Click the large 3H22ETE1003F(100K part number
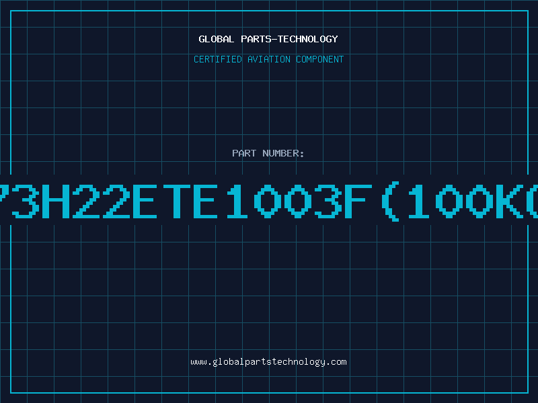This screenshot has width=538, height=403. tap(269, 201)
